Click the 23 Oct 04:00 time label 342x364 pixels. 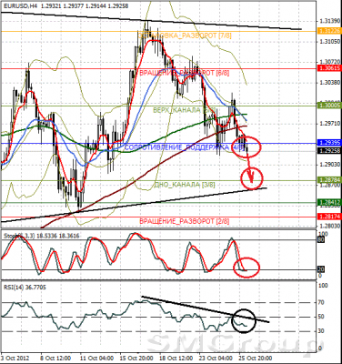[x=216, y=358]
